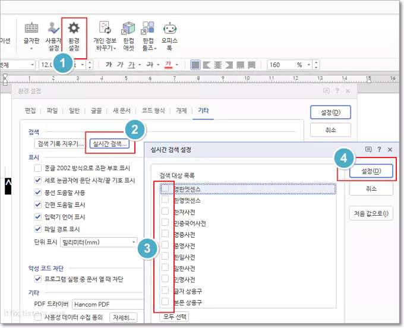Switch to 코드 형식 tab
The height and width of the screenshot is (328, 404).
pos(153,111)
